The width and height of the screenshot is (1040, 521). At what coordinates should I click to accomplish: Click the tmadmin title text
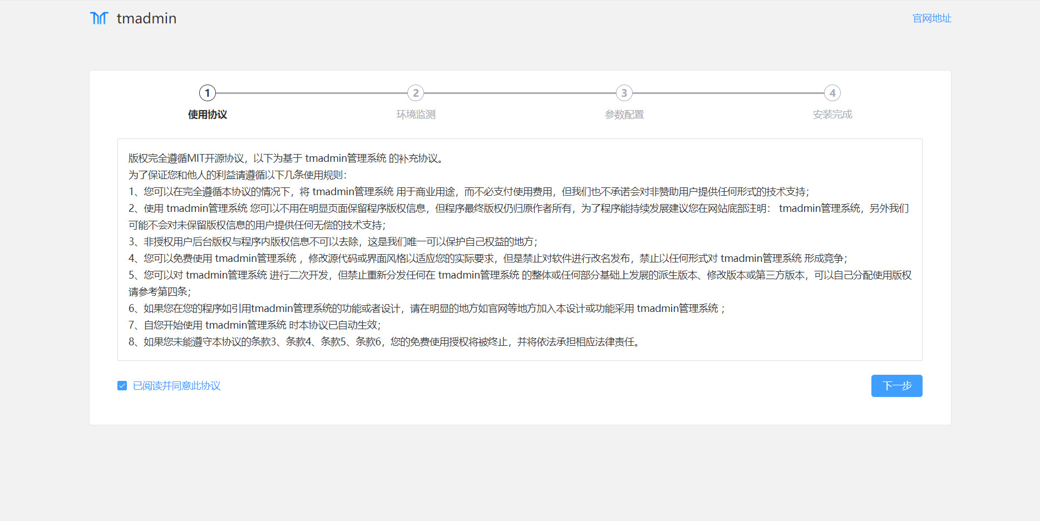146,18
